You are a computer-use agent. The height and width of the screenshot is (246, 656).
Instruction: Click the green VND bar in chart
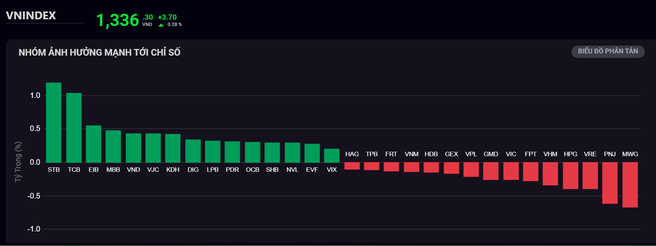pyautogui.click(x=133, y=148)
